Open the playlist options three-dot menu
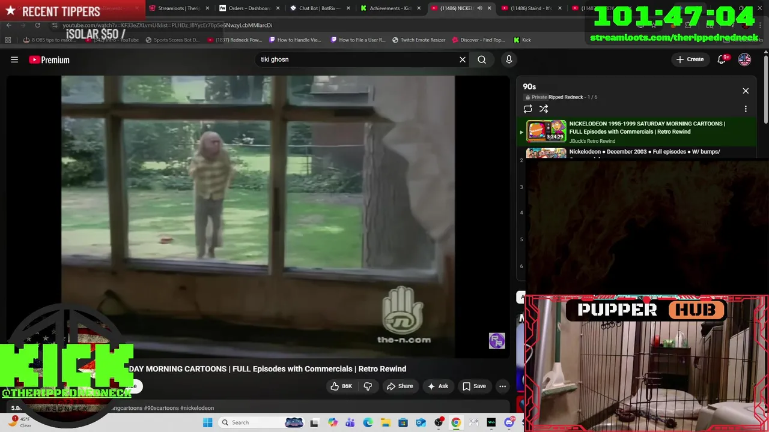 click(746, 109)
